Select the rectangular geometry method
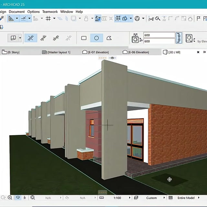 (84, 38)
